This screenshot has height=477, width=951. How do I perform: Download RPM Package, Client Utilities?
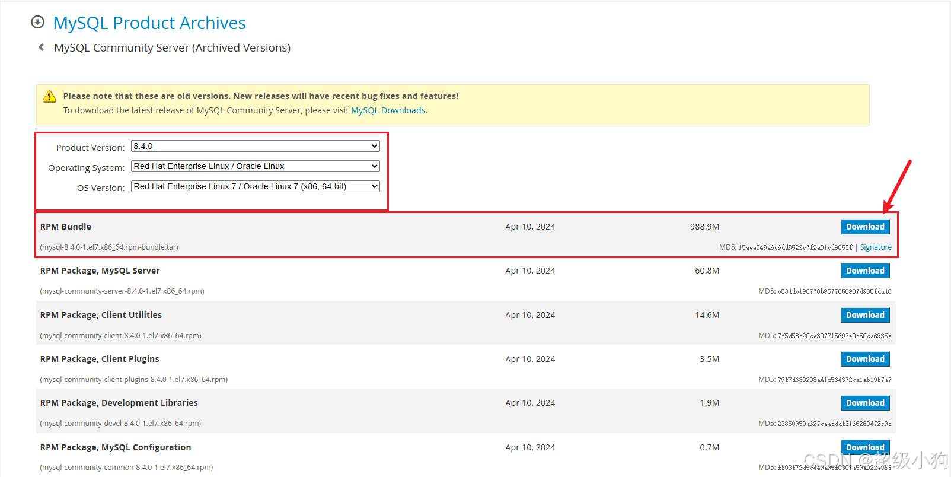pyautogui.click(x=865, y=315)
